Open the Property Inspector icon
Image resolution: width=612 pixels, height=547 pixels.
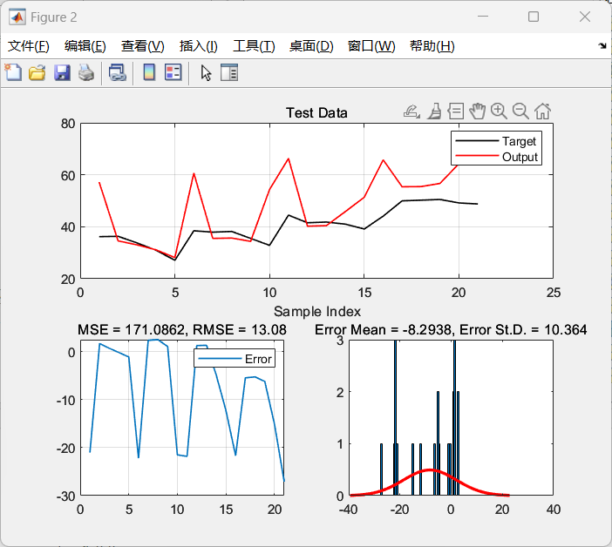pyautogui.click(x=229, y=73)
